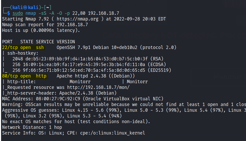Click the PORT column header
The height and width of the screenshot is (141, 246).
7,42
